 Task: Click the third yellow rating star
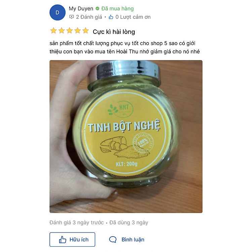[x=70, y=30]
